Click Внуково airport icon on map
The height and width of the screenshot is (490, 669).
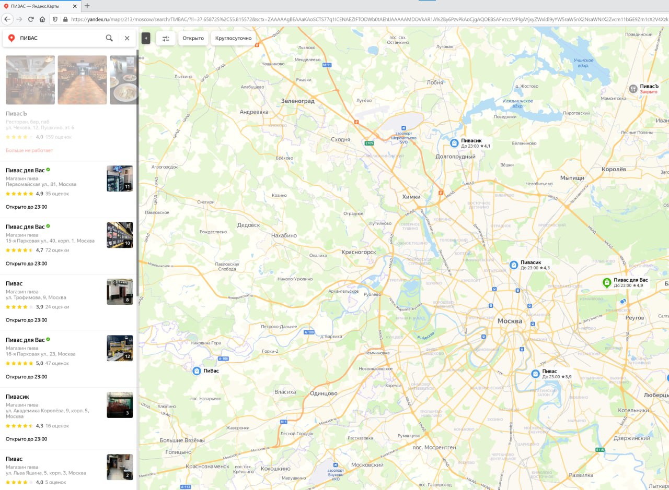(x=336, y=464)
